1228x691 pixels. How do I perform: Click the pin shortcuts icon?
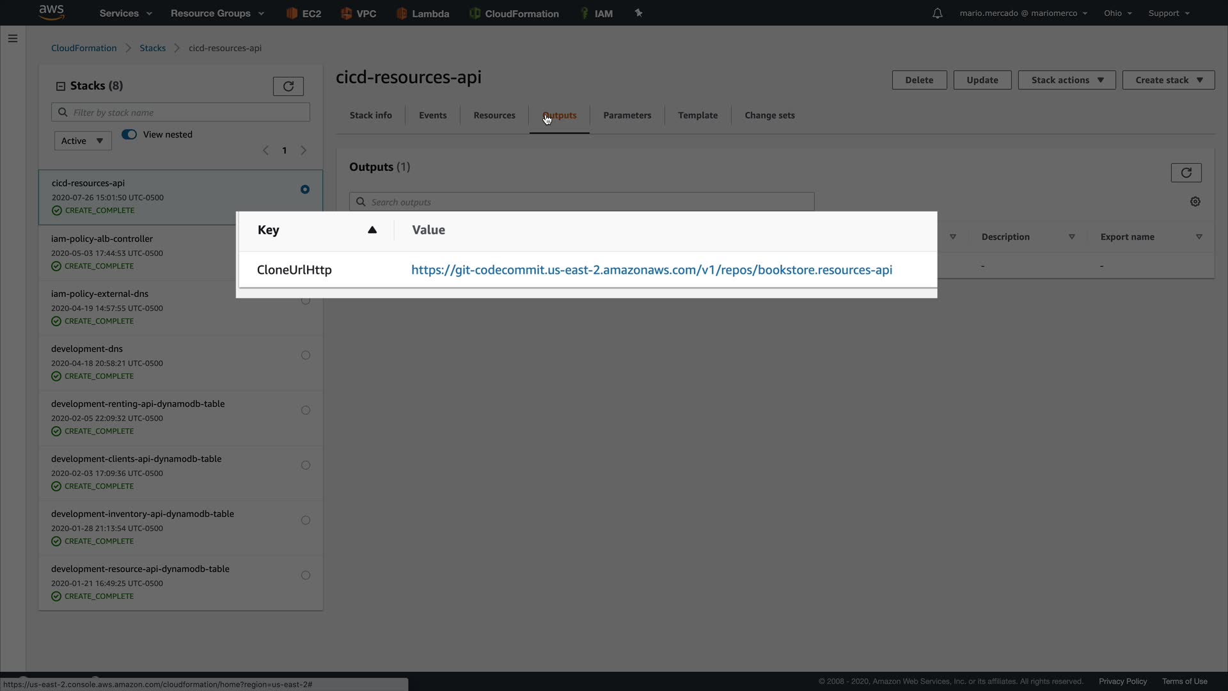(638, 13)
